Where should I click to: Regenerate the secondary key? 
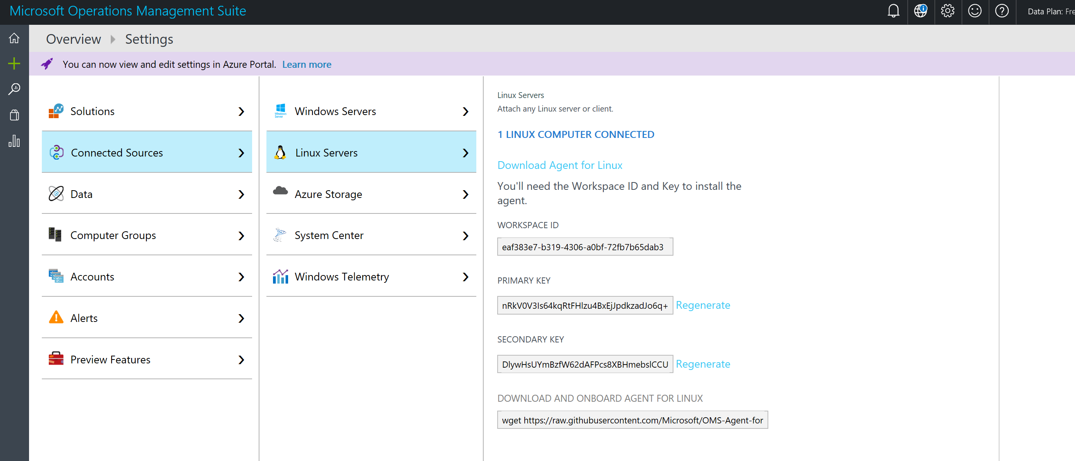pyautogui.click(x=703, y=364)
